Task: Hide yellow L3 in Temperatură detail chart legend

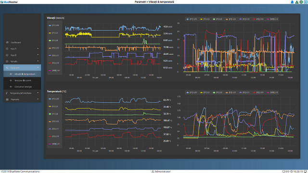Action: (205, 92)
